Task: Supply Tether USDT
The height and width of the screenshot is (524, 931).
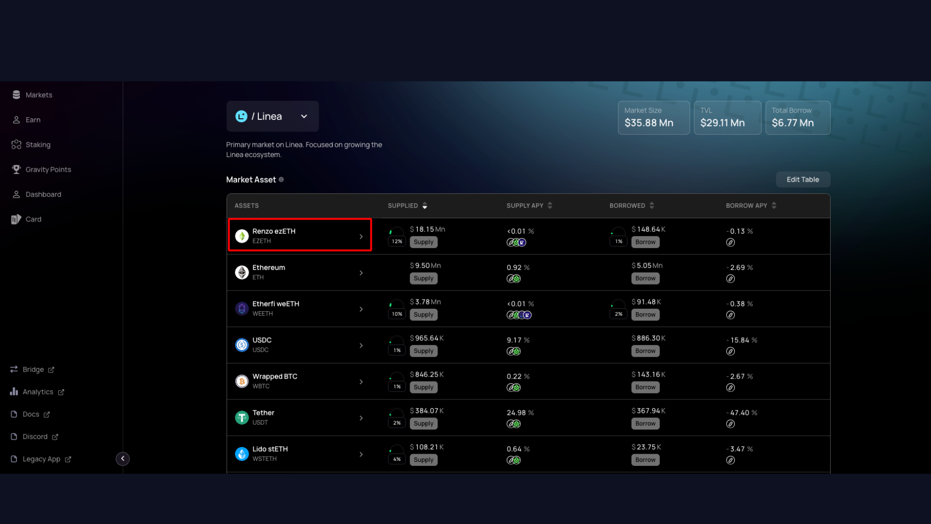Action: click(424, 424)
